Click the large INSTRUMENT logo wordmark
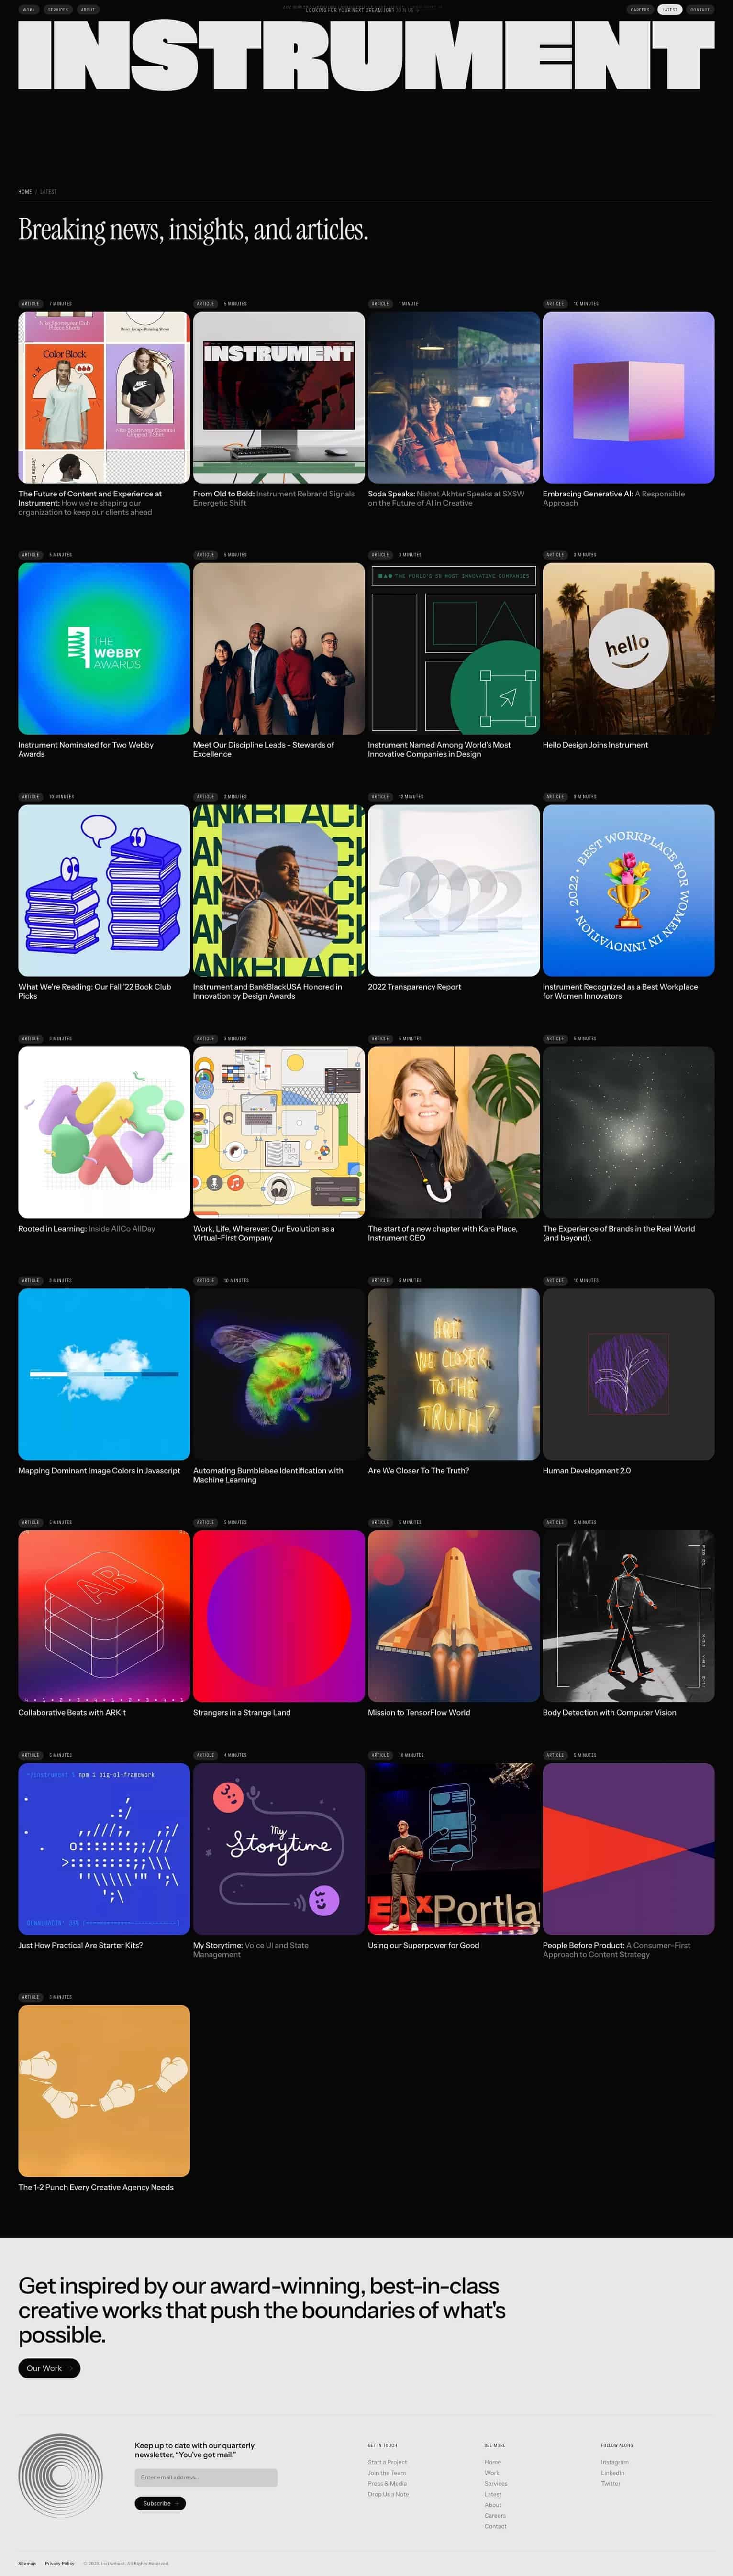733x2576 pixels. click(366, 55)
